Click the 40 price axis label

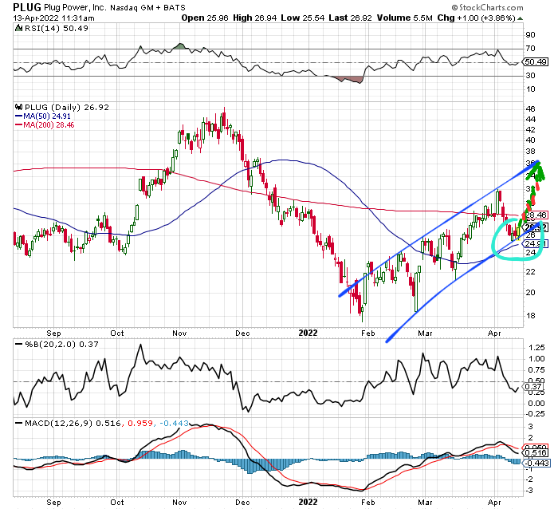point(530,140)
